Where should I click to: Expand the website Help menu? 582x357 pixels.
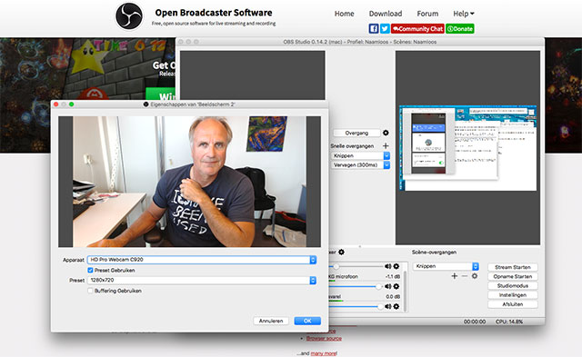463,14
